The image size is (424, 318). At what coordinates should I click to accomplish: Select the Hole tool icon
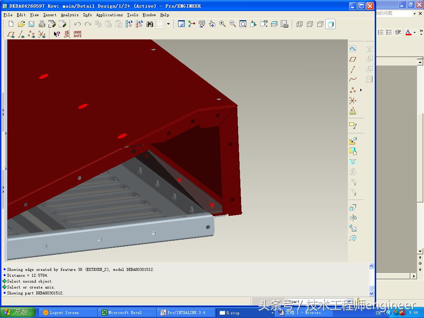pyautogui.click(x=353, y=162)
